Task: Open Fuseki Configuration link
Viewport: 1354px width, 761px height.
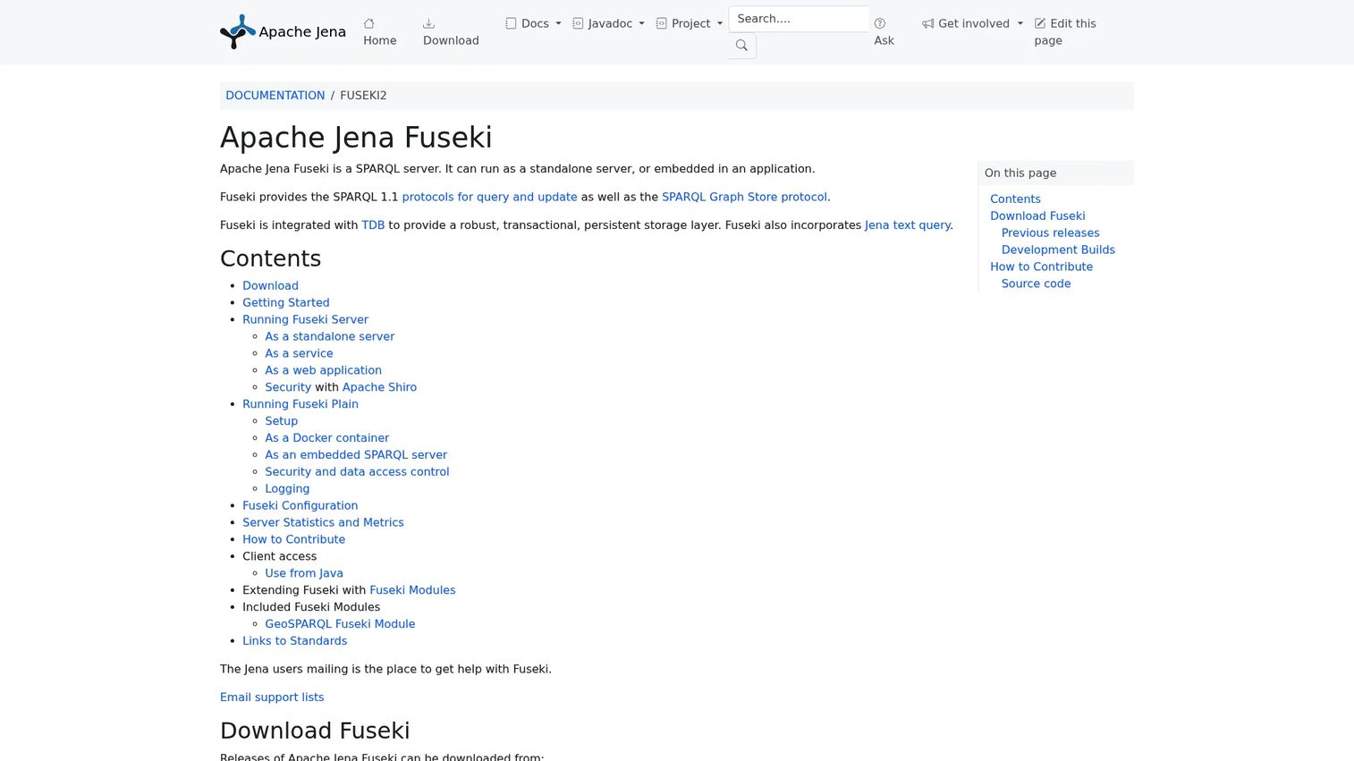Action: click(x=300, y=506)
